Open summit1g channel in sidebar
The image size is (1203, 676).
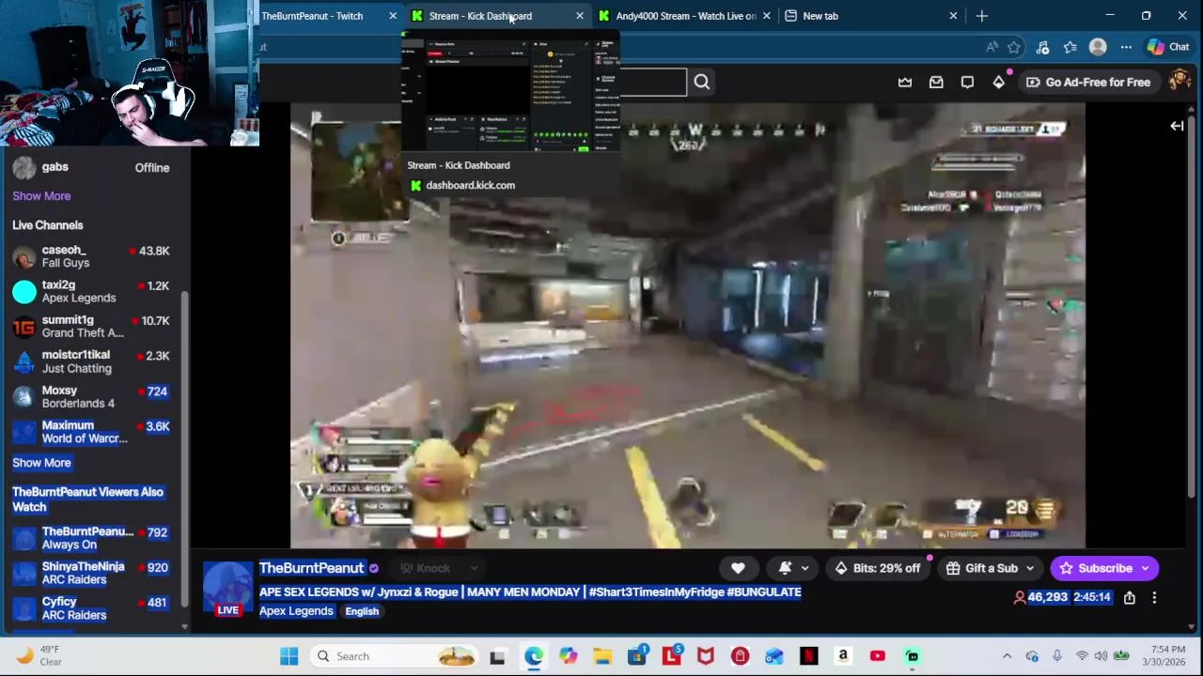pyautogui.click(x=92, y=327)
